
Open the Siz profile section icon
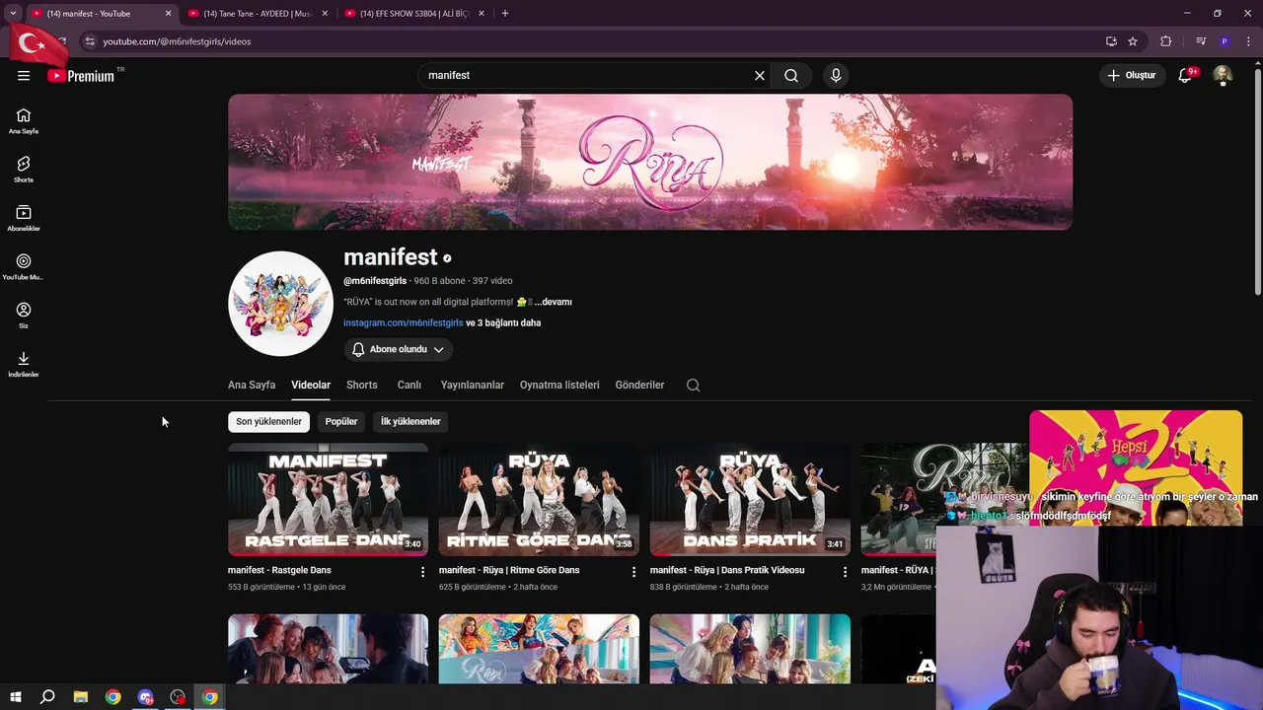point(24,316)
